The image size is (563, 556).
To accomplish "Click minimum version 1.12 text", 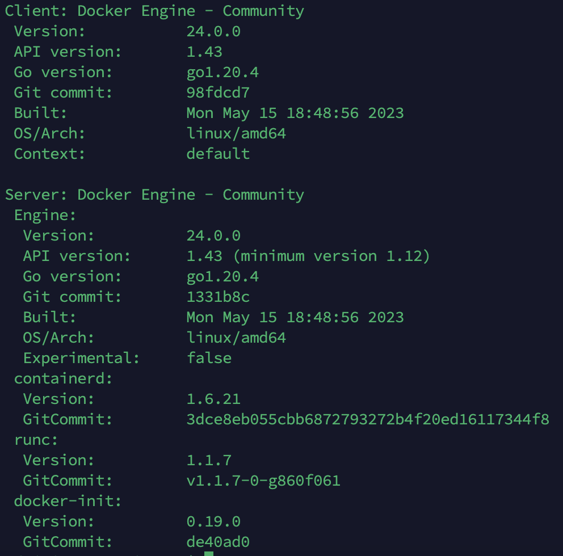I will pos(331,256).
